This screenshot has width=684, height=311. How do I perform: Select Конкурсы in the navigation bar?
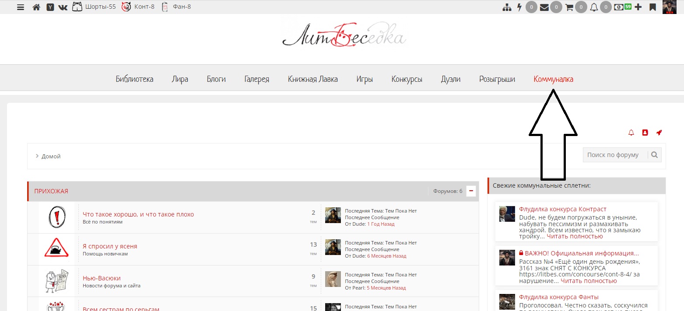click(x=407, y=79)
